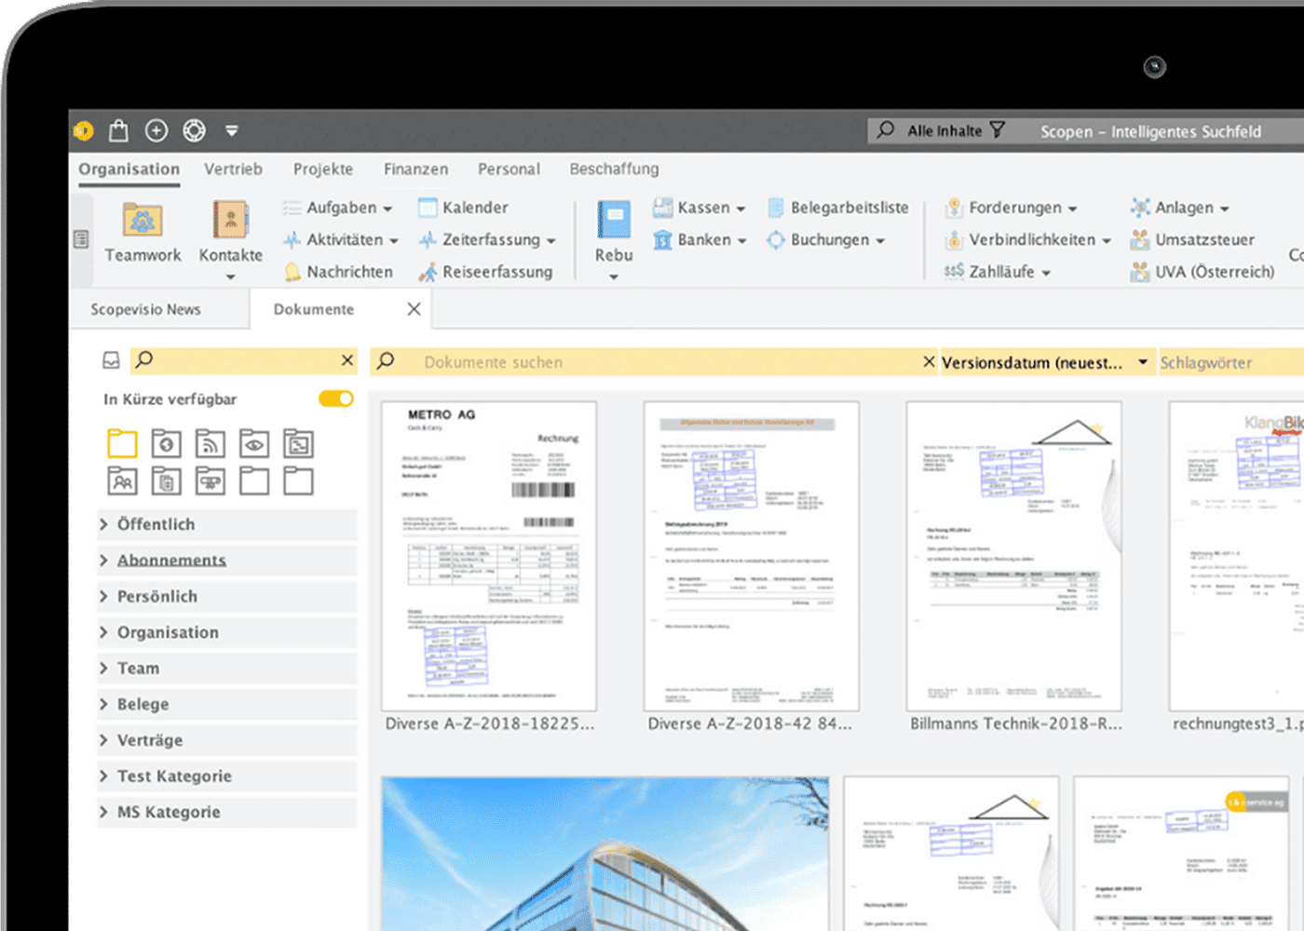Click the Kontakte address book icon
1304x931 pixels.
(230, 222)
